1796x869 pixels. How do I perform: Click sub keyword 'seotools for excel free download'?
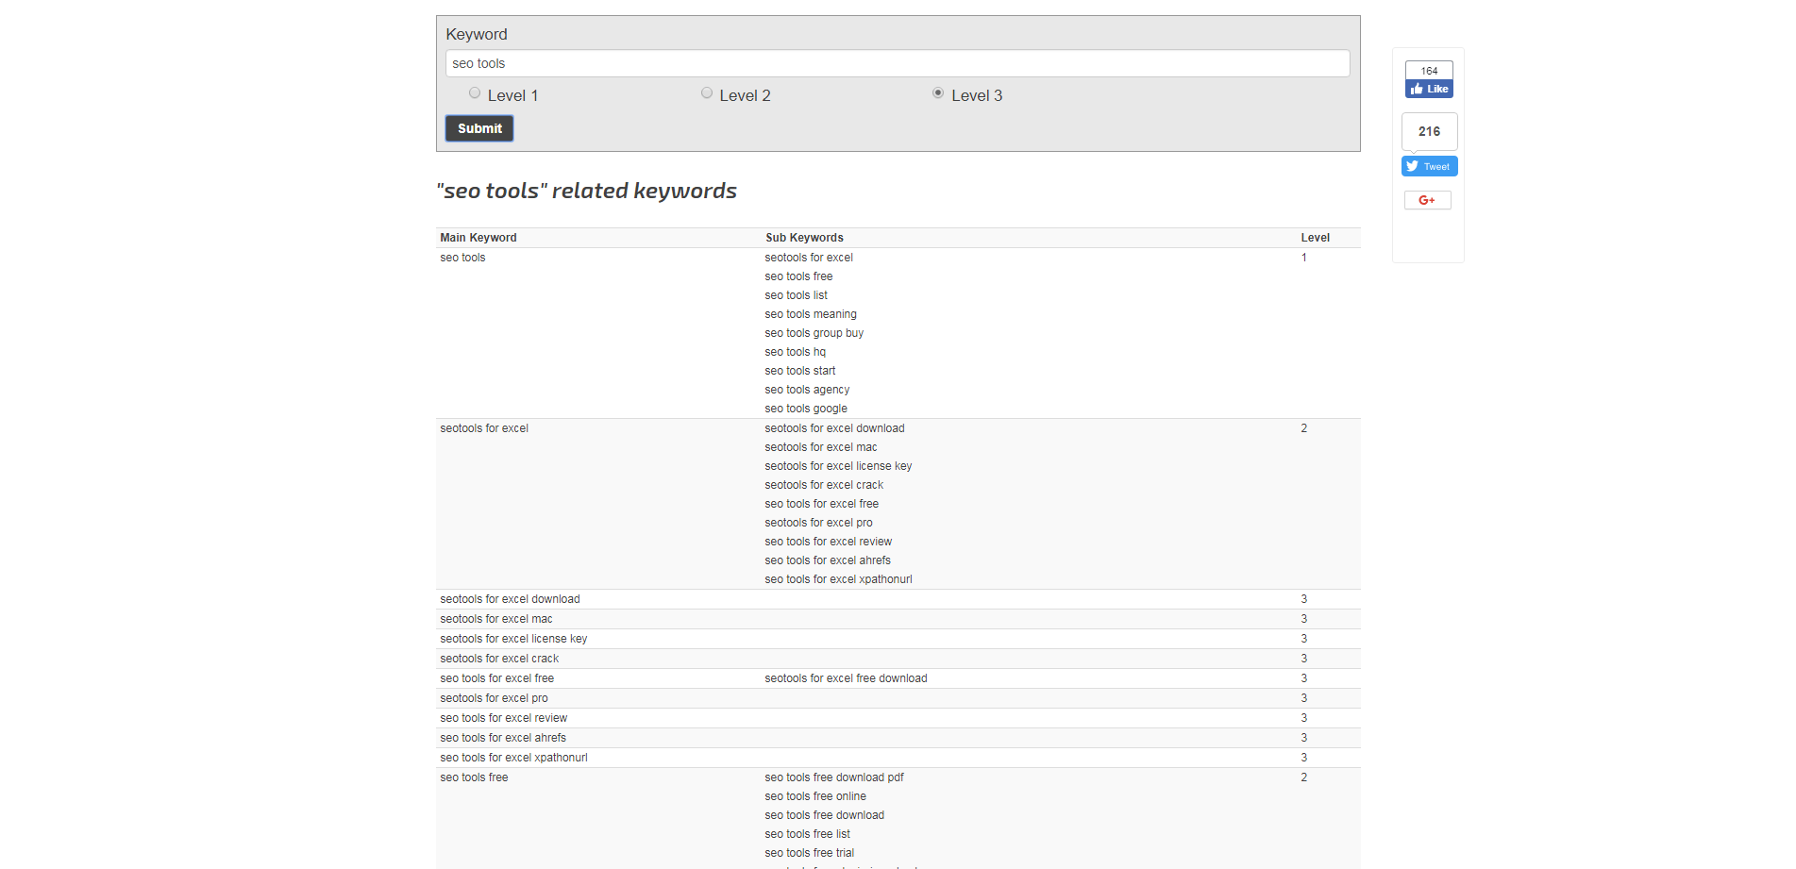click(846, 678)
